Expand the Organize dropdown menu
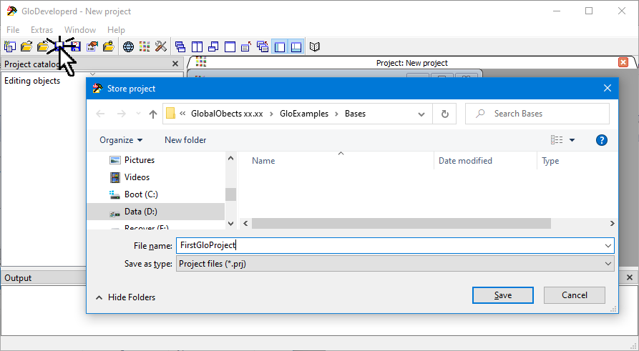The width and height of the screenshot is (639, 351). 121,140
